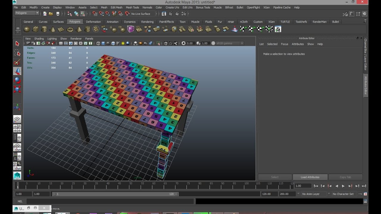This screenshot has height=214, width=381.
Task: Toggle textured display in viewport toolbar
Action: (118, 43)
